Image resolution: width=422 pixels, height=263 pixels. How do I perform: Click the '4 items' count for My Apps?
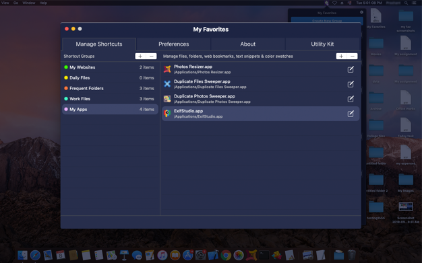coord(147,110)
